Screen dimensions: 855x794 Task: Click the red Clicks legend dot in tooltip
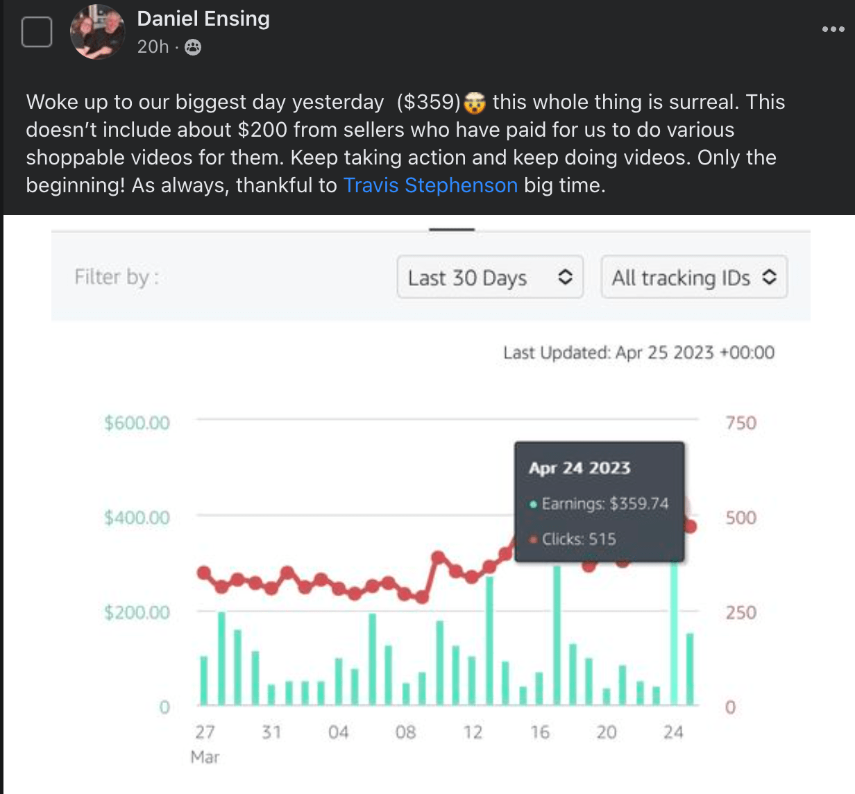pyautogui.click(x=533, y=539)
